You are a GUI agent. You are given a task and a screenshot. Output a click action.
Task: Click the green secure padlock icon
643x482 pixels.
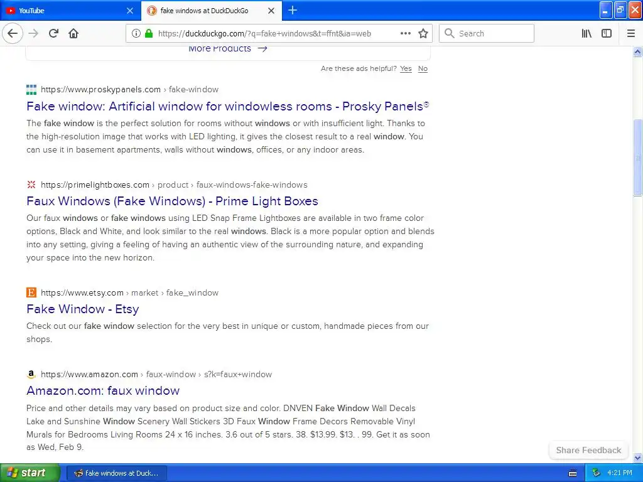(148, 34)
